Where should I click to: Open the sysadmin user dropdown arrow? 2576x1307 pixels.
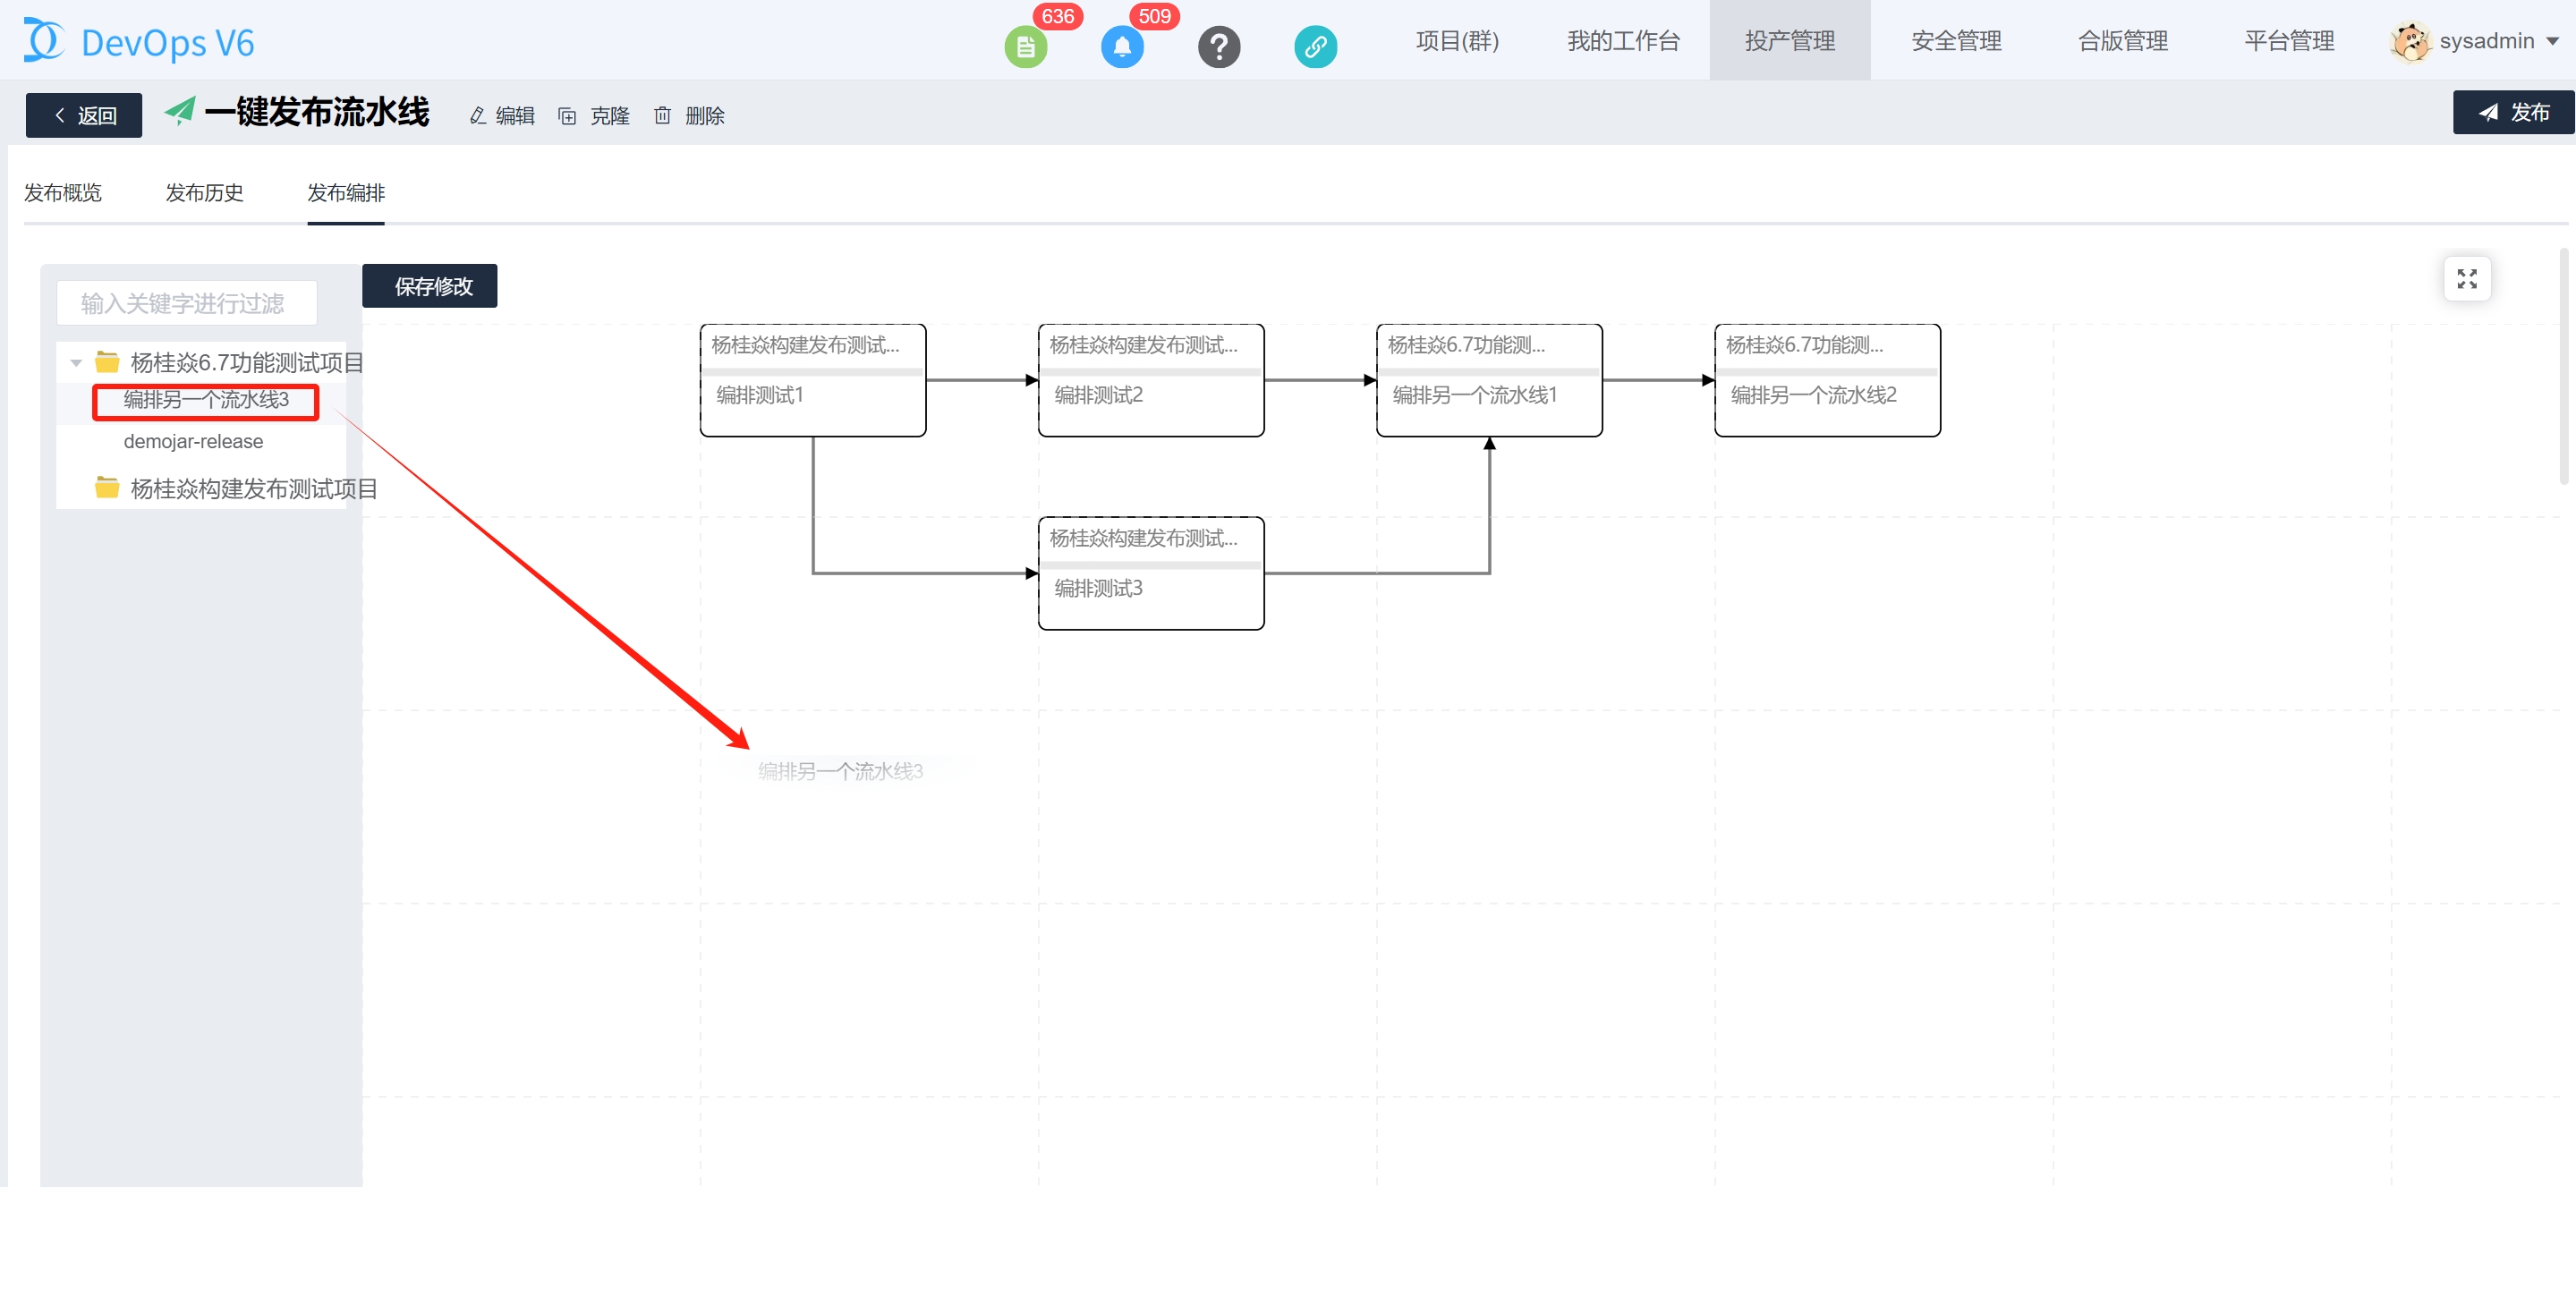(2552, 42)
